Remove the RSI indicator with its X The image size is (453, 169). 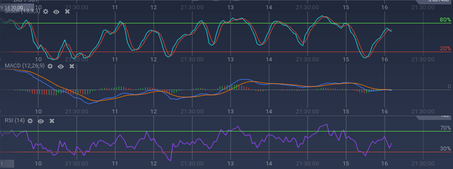pos(52,121)
